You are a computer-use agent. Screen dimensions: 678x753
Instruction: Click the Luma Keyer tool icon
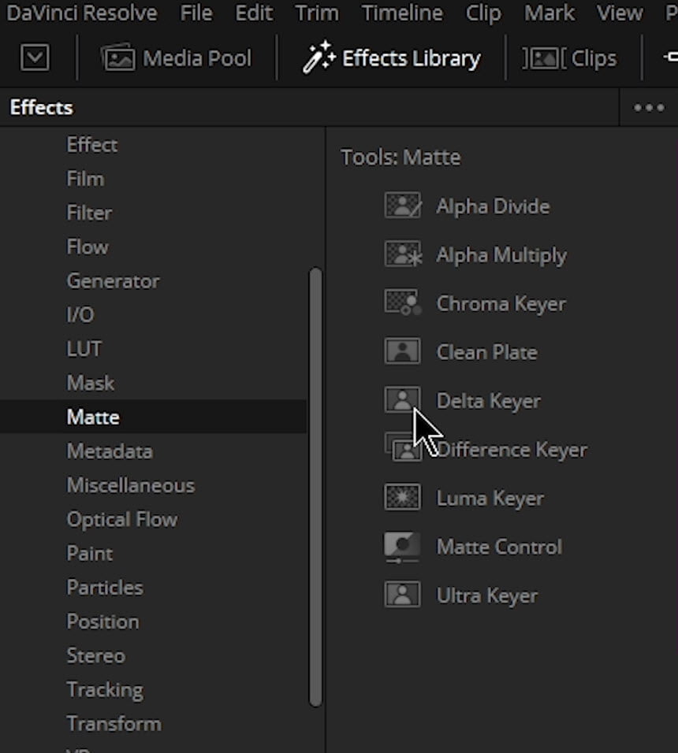403,497
